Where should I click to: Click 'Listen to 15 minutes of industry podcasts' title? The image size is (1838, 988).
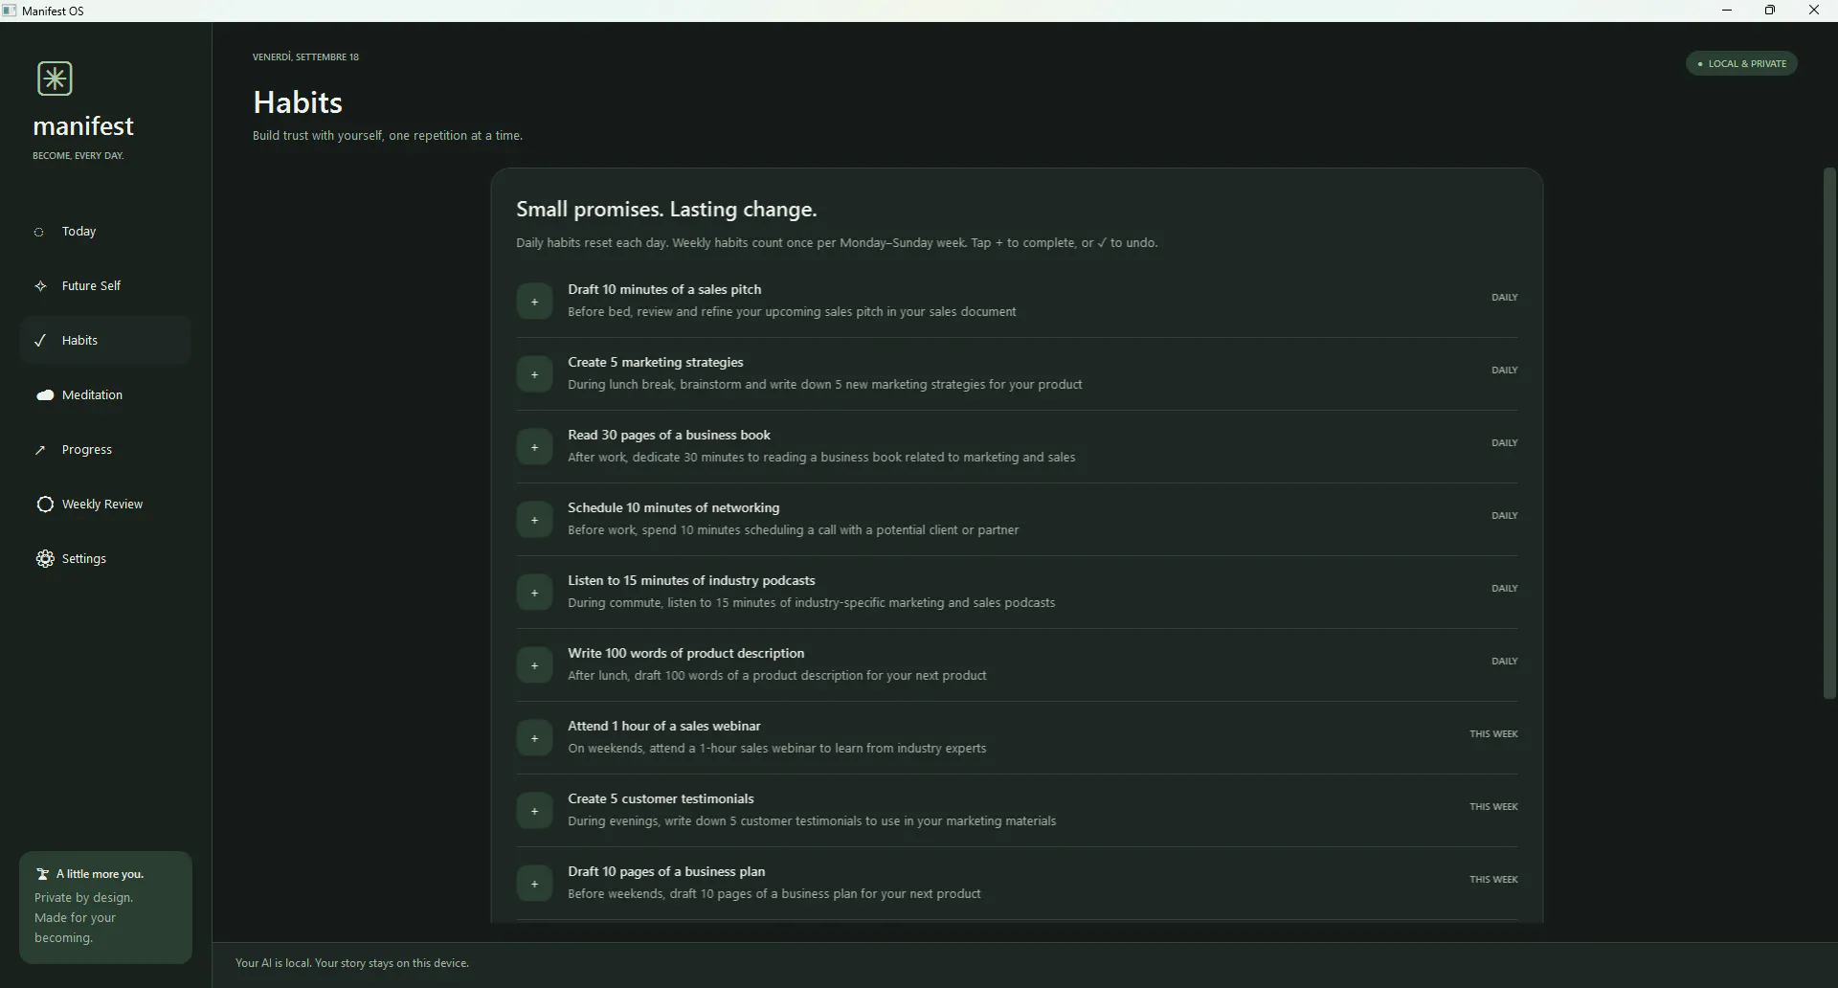(x=691, y=580)
